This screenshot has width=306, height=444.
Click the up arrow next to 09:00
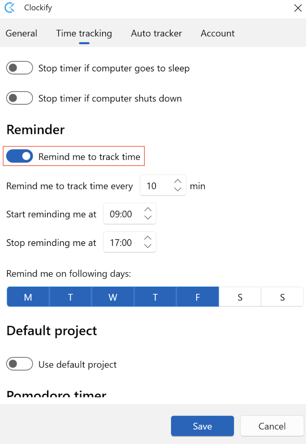click(148, 209)
